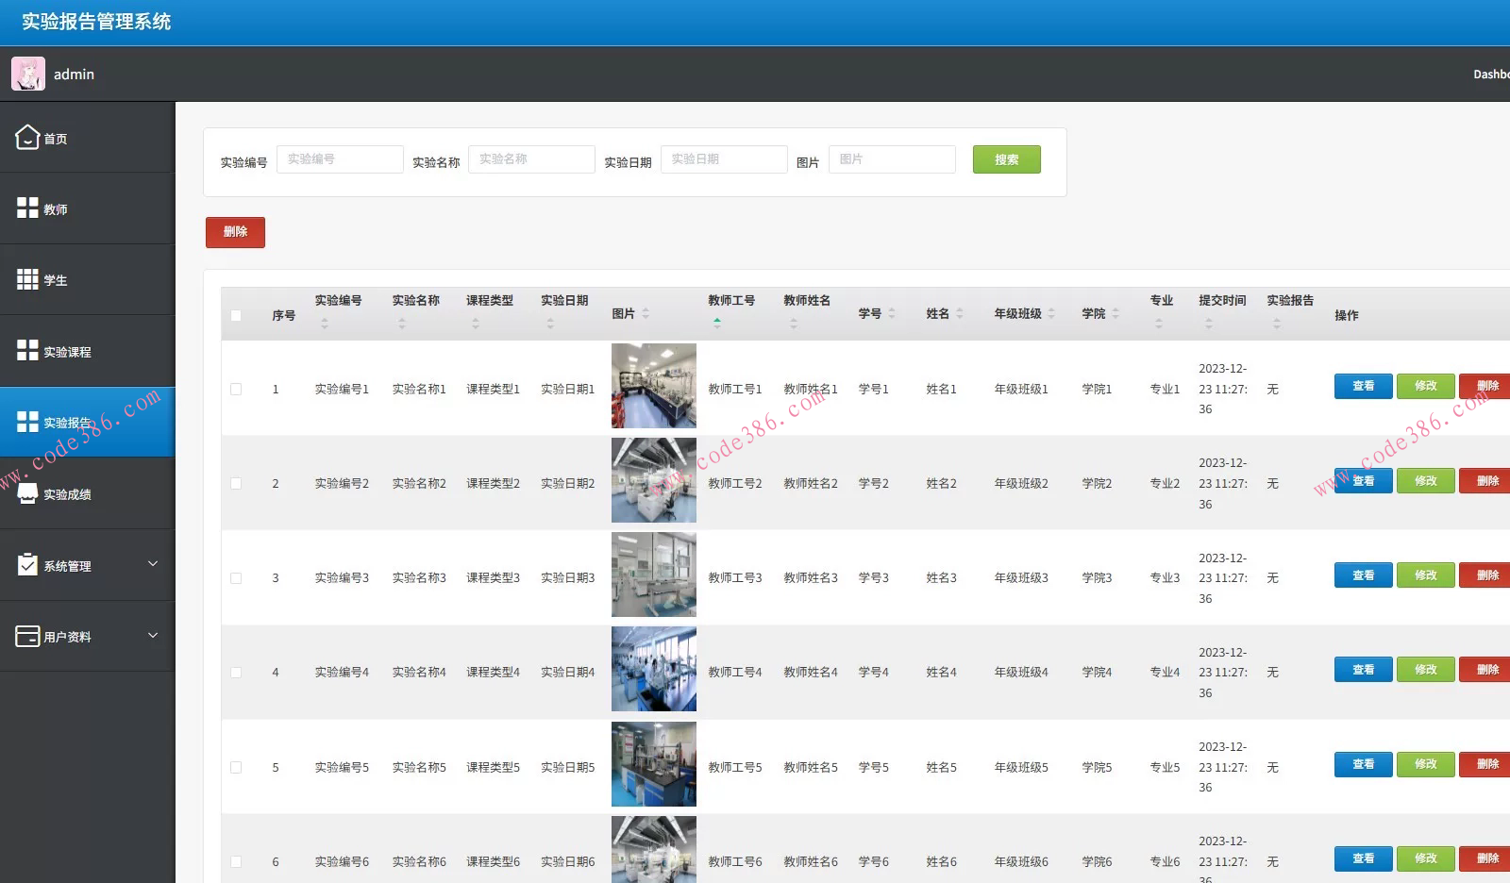
Task: Click the 用户资料 card icon
Action: point(27,636)
